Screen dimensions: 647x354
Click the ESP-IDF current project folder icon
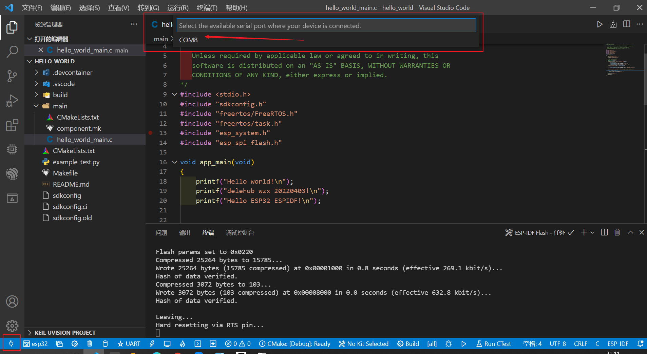[59, 343]
